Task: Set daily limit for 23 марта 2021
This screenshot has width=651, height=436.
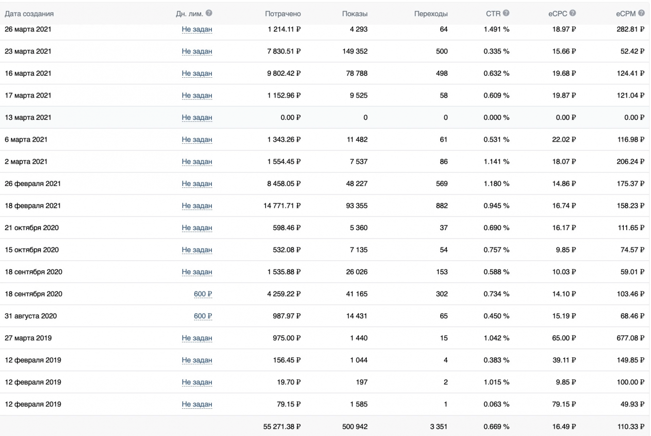Action: 197,51
